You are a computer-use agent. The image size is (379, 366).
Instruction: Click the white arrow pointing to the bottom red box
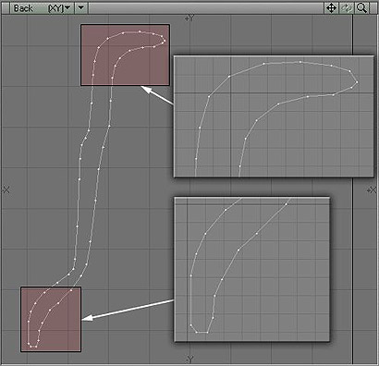[128, 311]
